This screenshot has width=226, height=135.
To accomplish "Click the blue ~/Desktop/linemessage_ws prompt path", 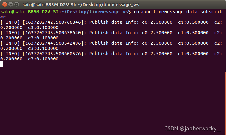I will [x=94, y=12].
